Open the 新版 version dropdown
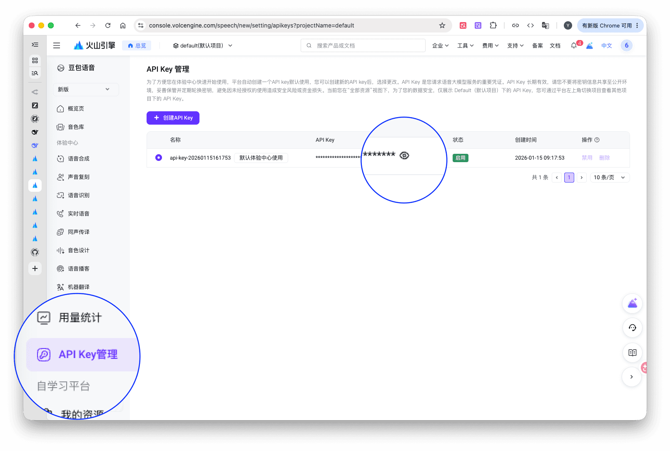The width and height of the screenshot is (670, 451). pyautogui.click(x=86, y=89)
